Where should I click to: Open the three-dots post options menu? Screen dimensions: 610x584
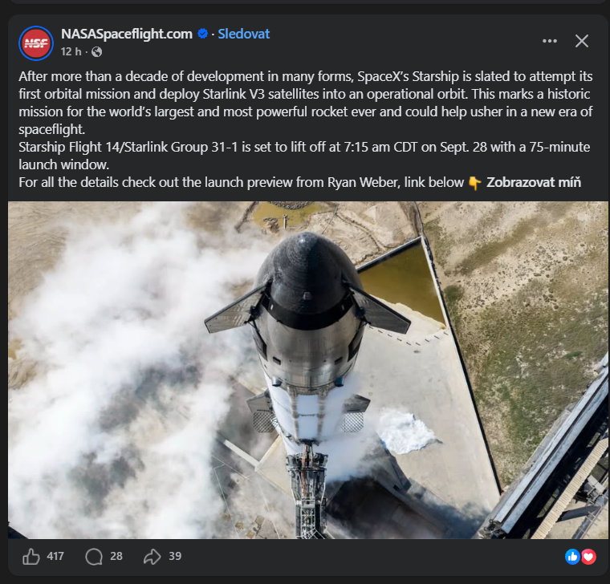(549, 41)
